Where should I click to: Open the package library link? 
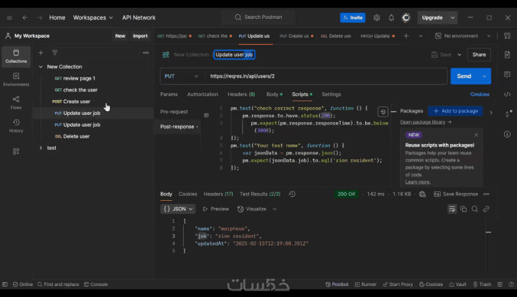(425, 122)
